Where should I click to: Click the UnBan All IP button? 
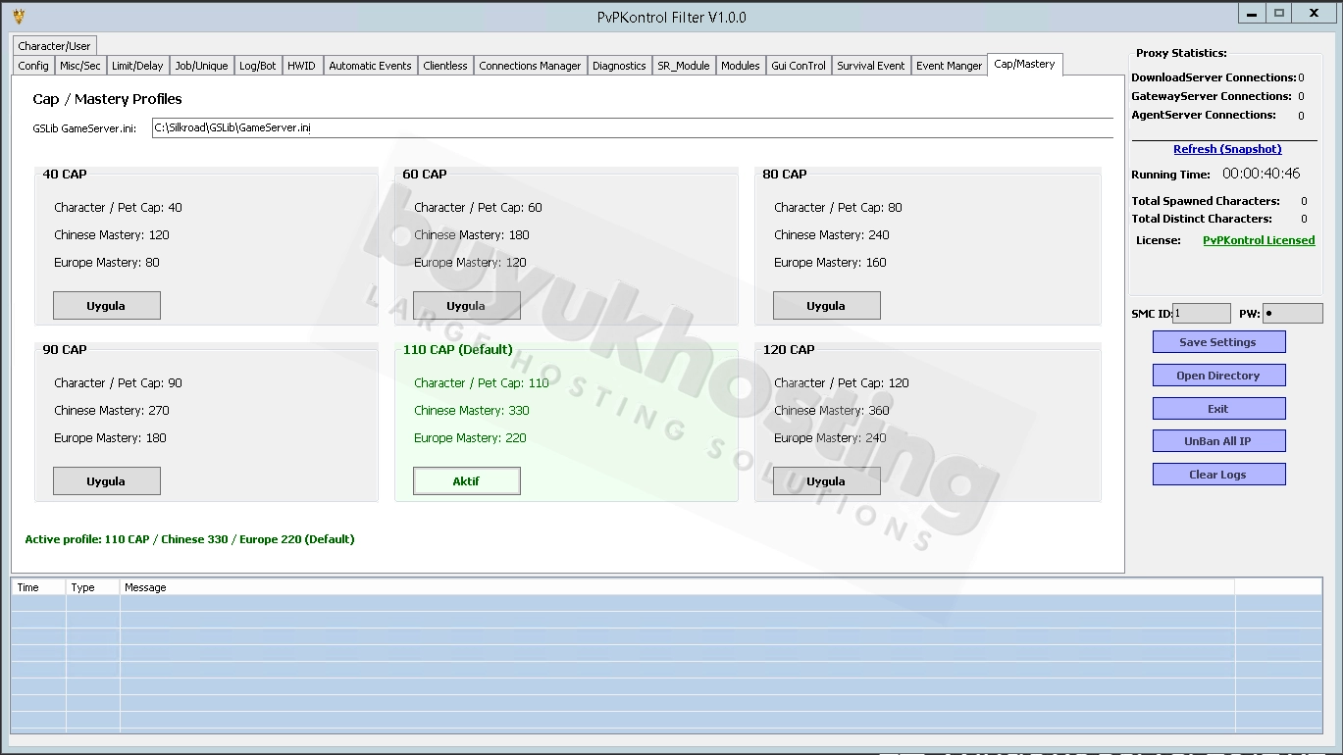(x=1218, y=441)
